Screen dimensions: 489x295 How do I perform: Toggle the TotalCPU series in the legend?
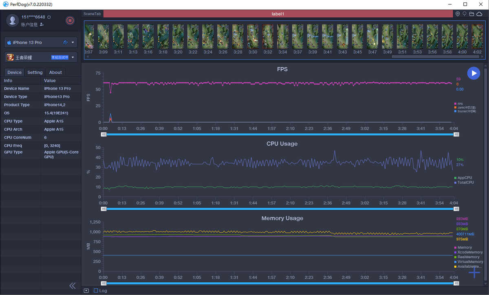(x=464, y=182)
